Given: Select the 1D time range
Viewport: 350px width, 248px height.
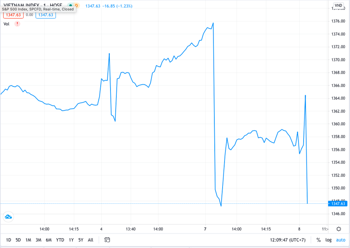Looking at the screenshot, I should pos(9,240).
